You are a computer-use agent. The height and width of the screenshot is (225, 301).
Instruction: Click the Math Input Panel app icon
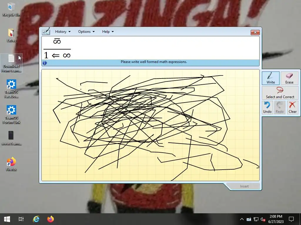pos(46,31)
